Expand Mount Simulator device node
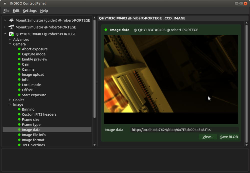 5,27
